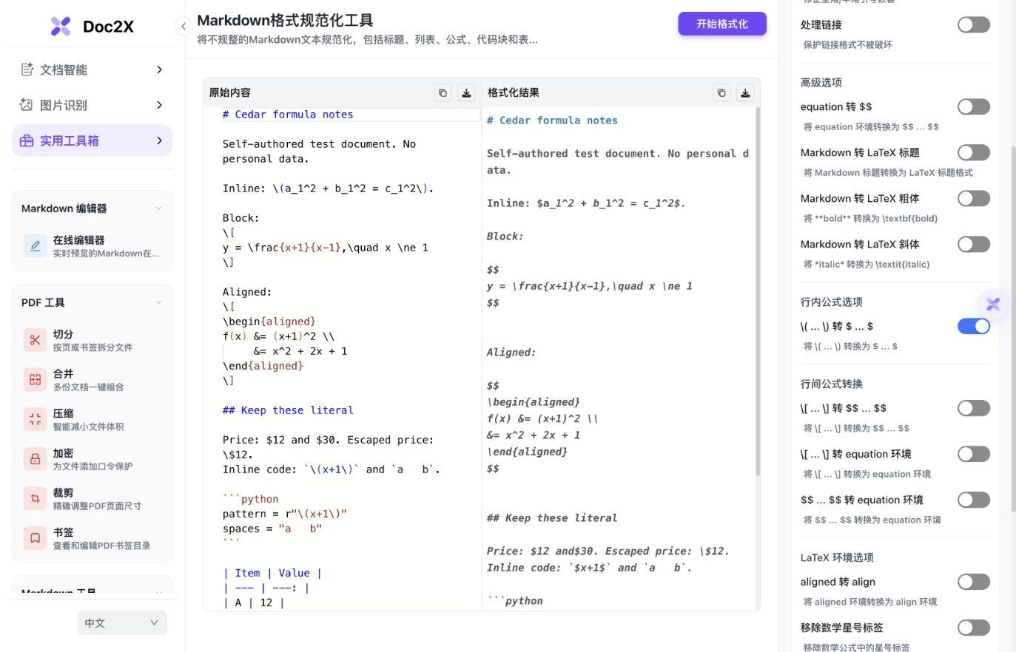Click the 图片识别 image icon
The image size is (1016, 652).
[27, 105]
